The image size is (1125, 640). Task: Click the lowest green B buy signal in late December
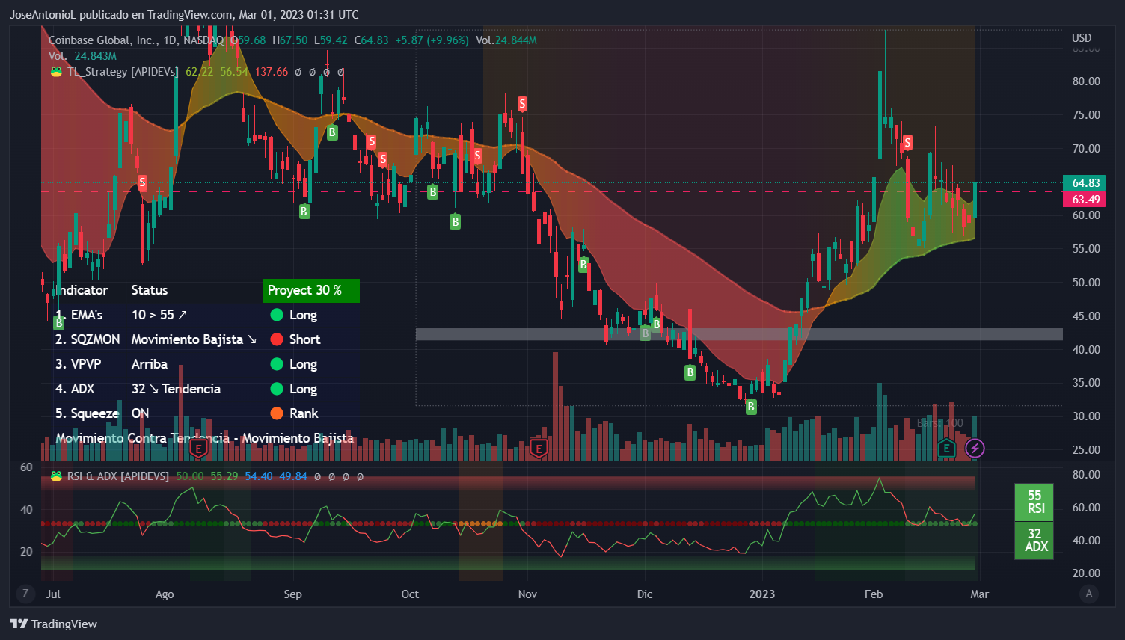[x=751, y=406]
